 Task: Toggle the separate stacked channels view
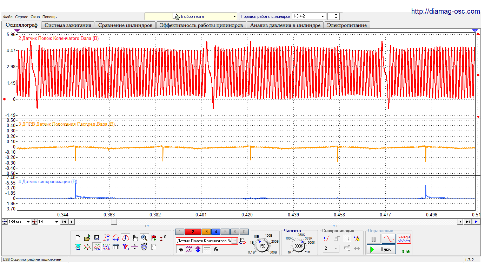click(x=97, y=247)
